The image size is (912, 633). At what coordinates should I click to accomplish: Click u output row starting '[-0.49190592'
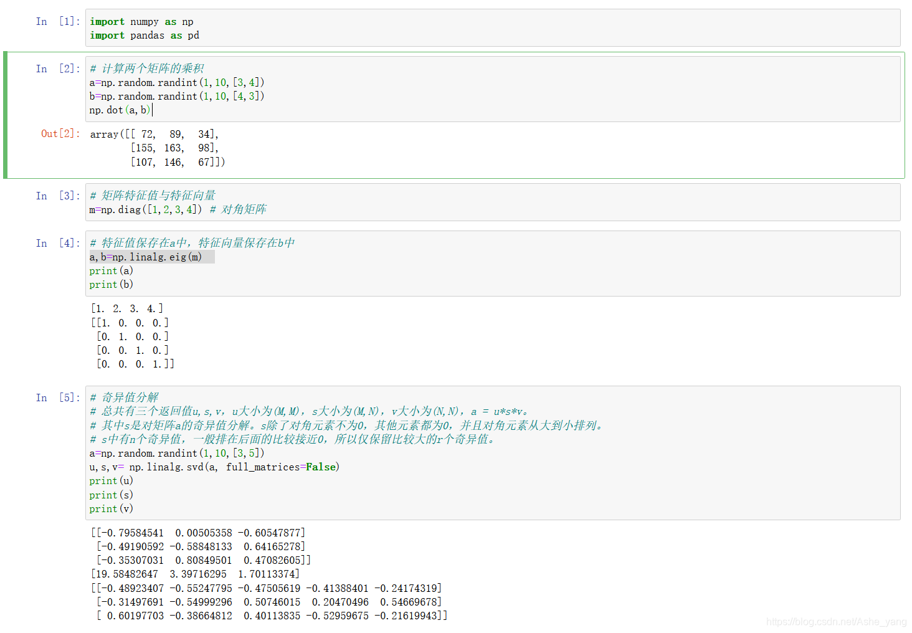point(201,547)
